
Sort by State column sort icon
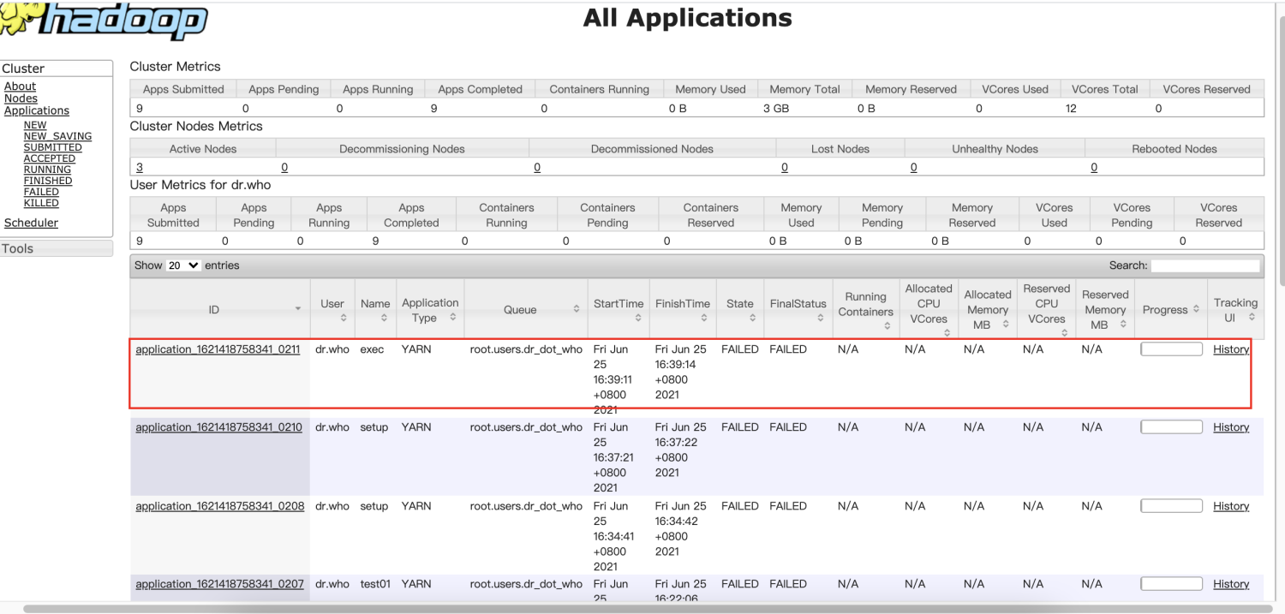752,319
